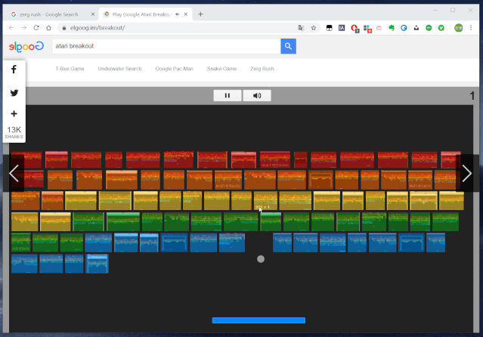Viewport: 483px width, 337px height.
Task: Go back in browser history
Action: point(11,28)
